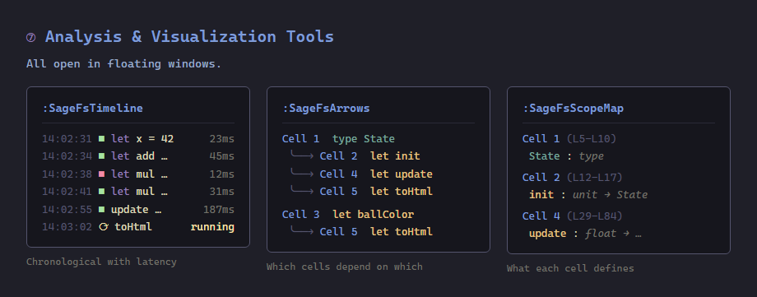Select the timestamp 14:03:02

(67, 227)
